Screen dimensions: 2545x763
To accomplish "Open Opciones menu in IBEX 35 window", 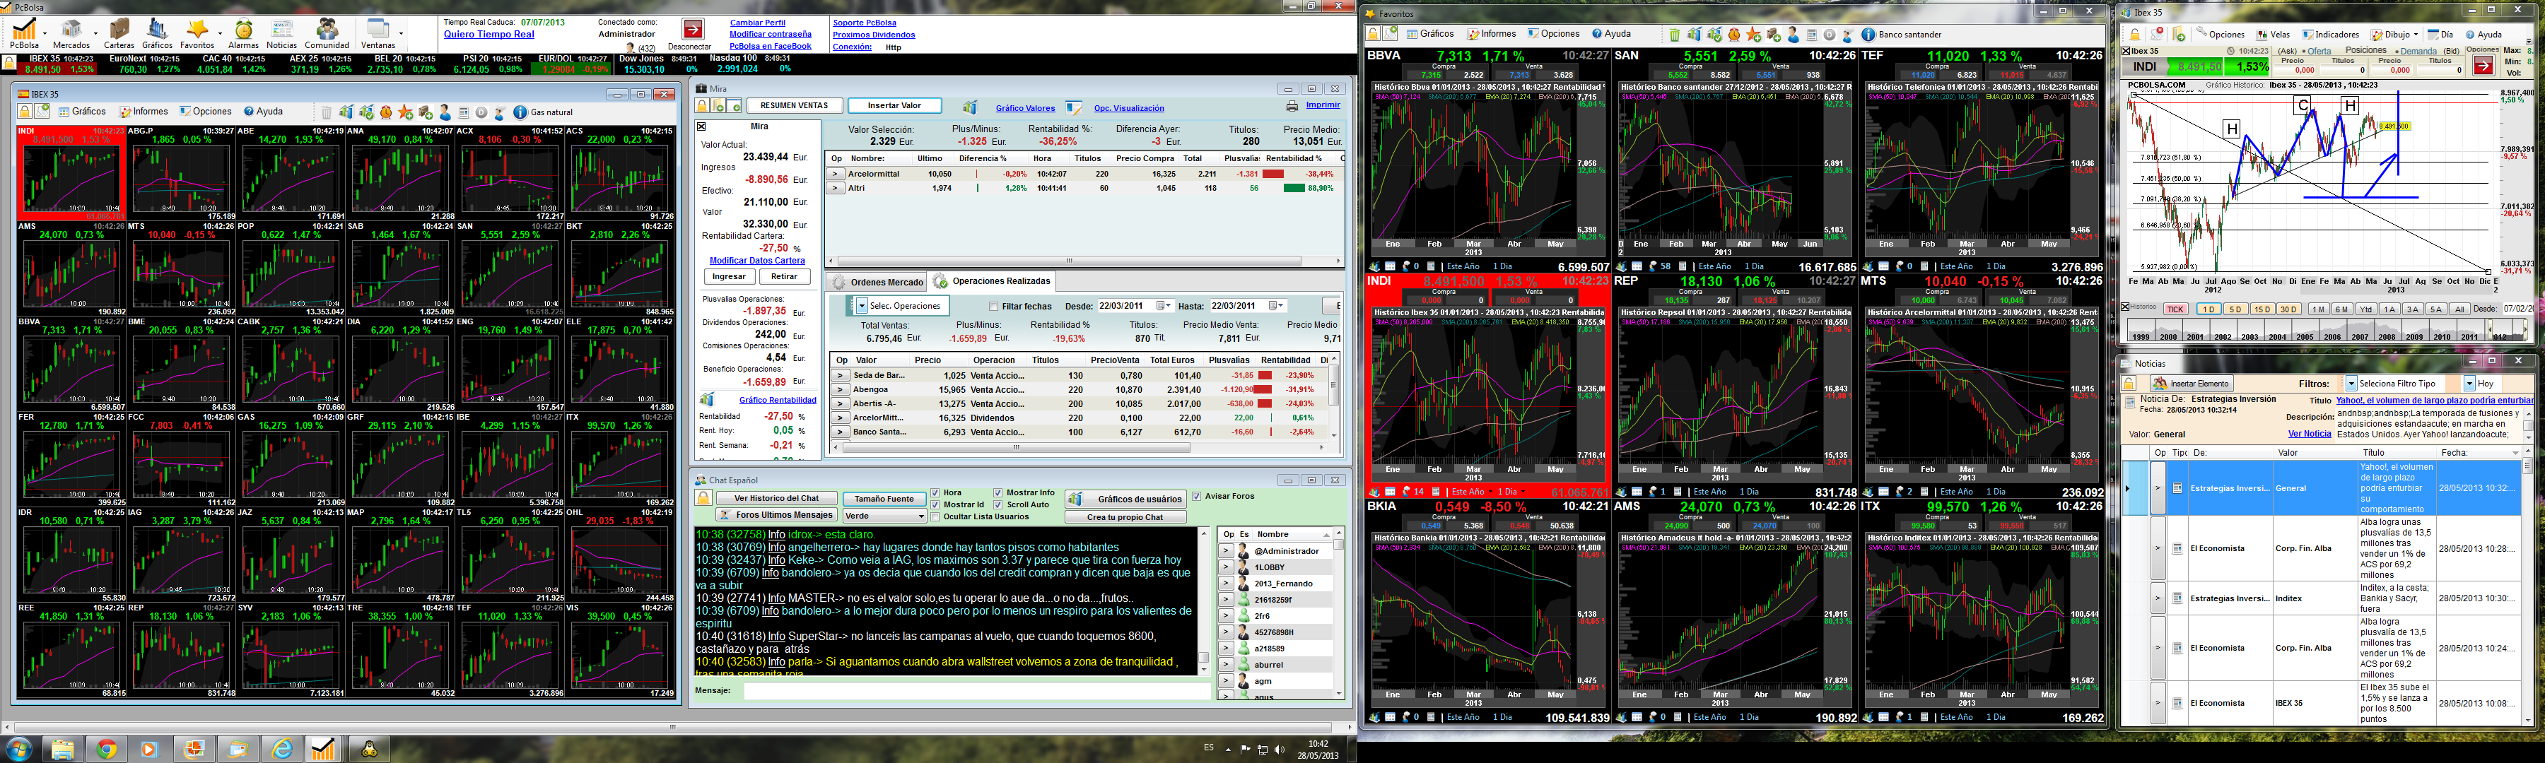I will [x=206, y=112].
